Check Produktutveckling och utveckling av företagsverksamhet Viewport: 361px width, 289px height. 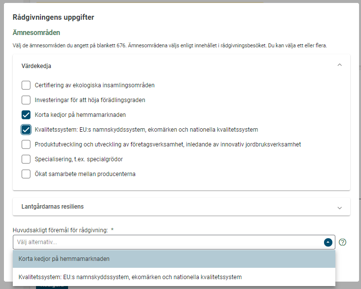click(26, 144)
